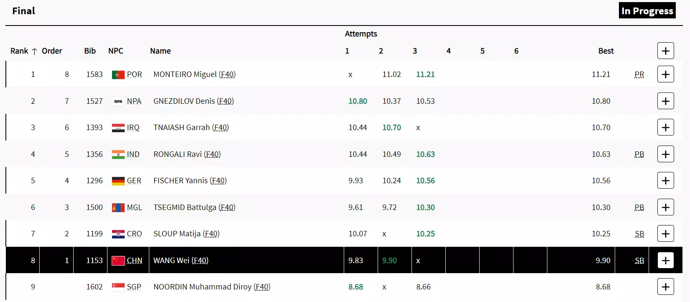Click the Germany flag icon
Viewport: 690px width, 302px height.
pyautogui.click(x=118, y=181)
